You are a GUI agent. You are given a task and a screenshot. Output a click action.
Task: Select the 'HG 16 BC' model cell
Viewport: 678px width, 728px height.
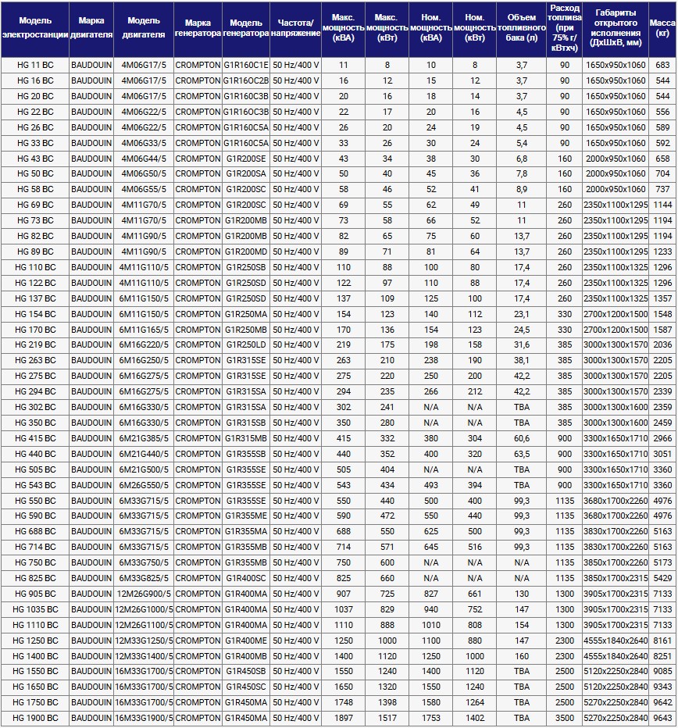35,80
